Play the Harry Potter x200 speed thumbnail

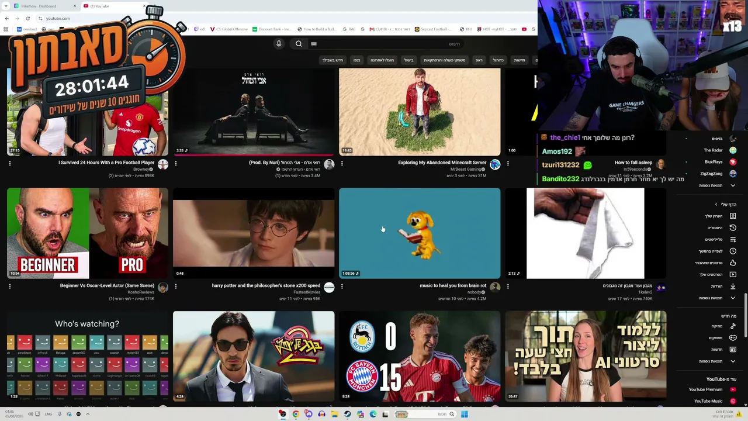pyautogui.click(x=254, y=233)
